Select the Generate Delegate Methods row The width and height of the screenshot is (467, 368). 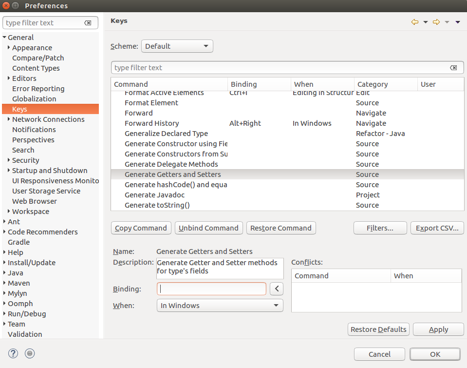pyautogui.click(x=287, y=164)
